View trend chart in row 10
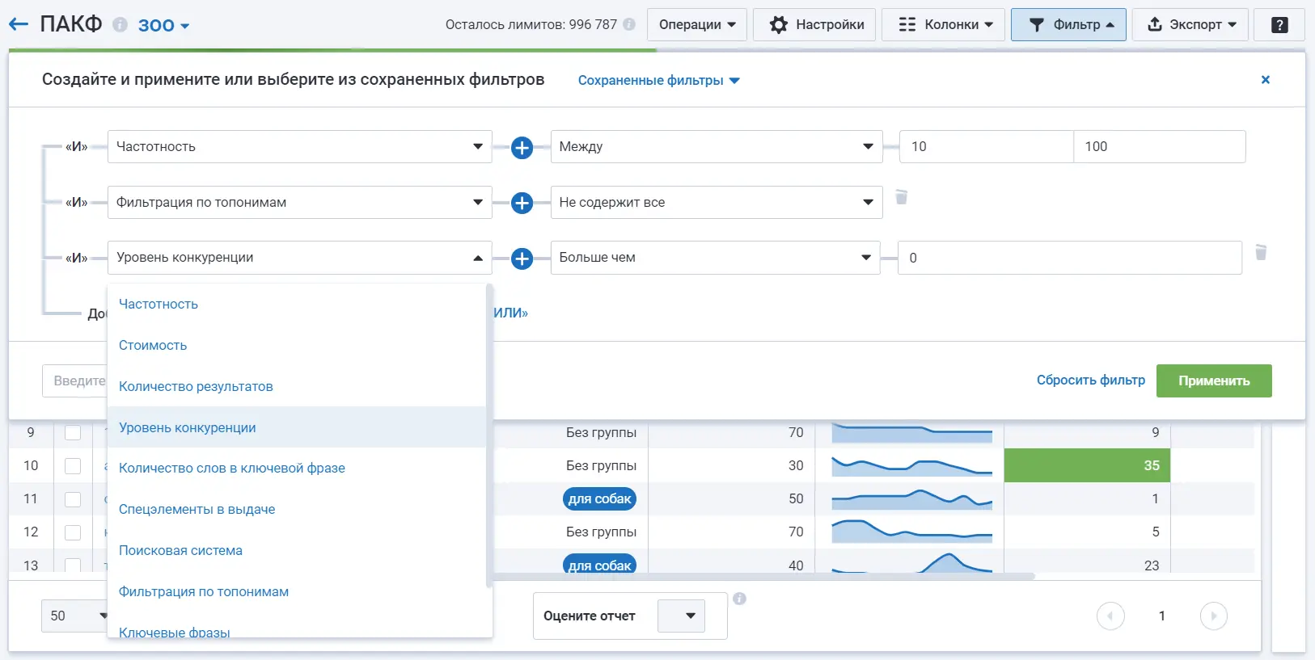Image resolution: width=1315 pixels, height=660 pixels. pos(911,466)
